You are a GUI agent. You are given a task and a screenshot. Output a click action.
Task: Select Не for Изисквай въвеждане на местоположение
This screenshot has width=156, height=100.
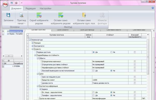111,71
